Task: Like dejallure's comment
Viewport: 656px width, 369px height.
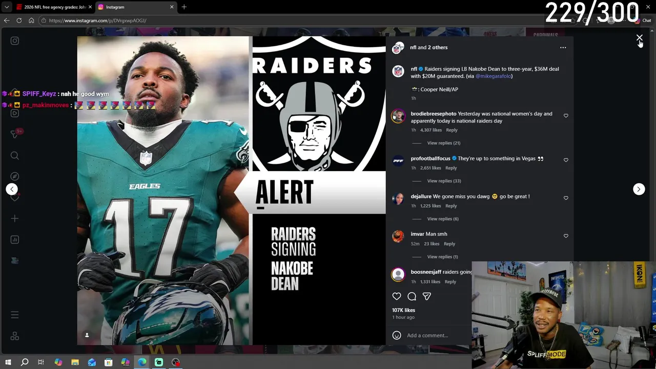Action: [566, 198]
